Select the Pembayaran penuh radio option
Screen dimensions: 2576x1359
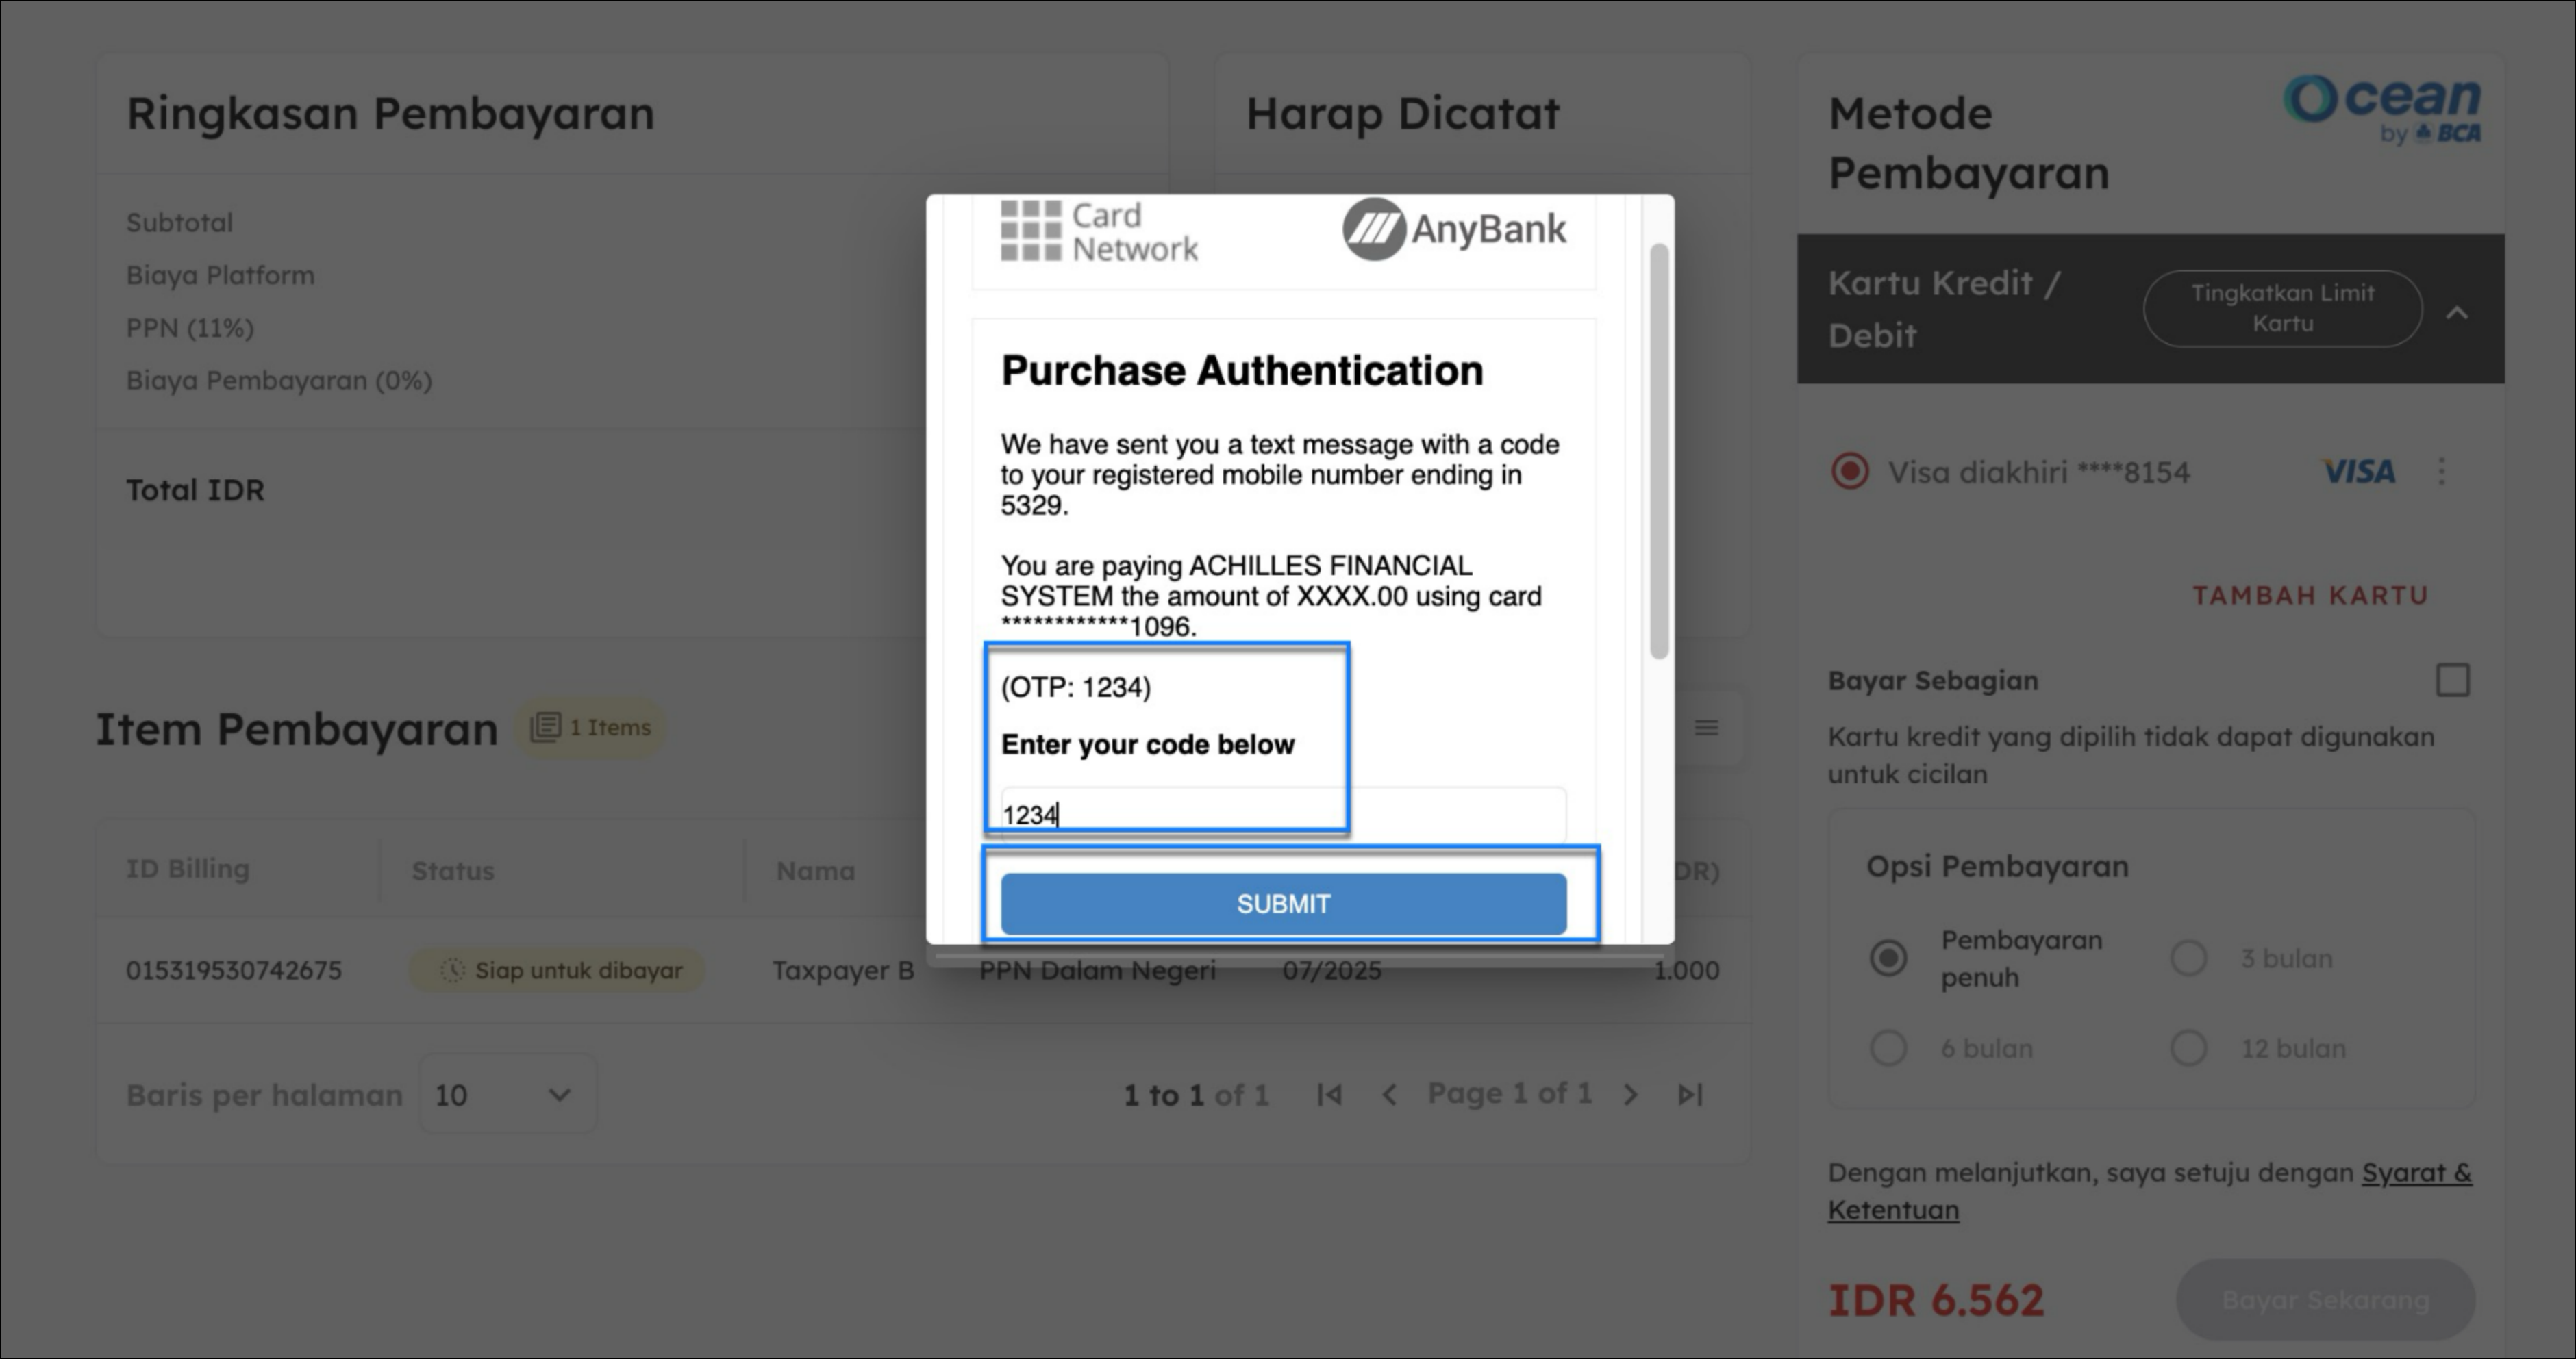(1888, 958)
